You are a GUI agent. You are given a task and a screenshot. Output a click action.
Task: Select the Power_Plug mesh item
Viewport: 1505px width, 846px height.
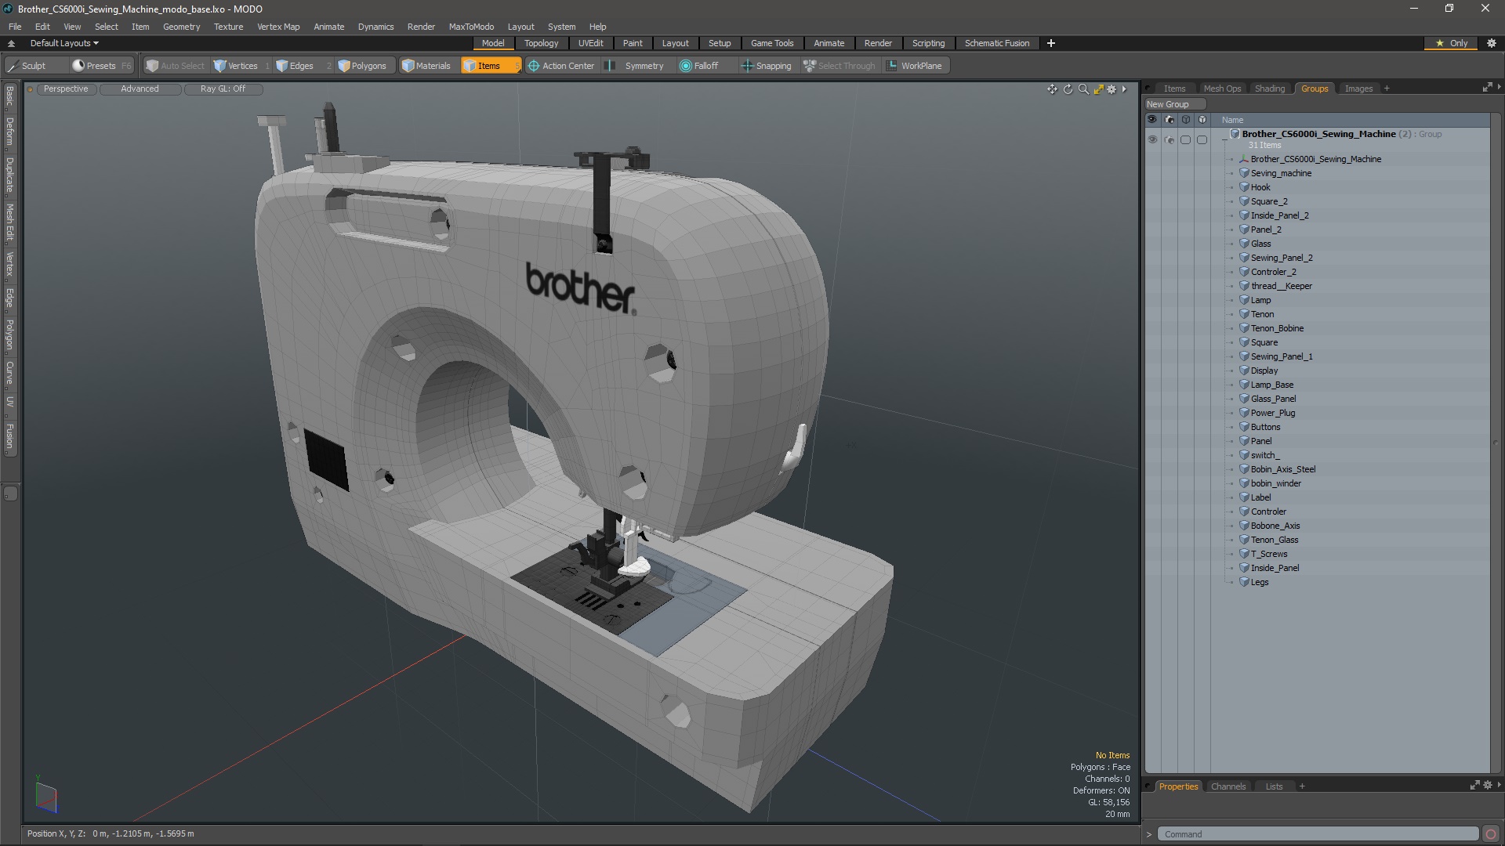(x=1272, y=413)
